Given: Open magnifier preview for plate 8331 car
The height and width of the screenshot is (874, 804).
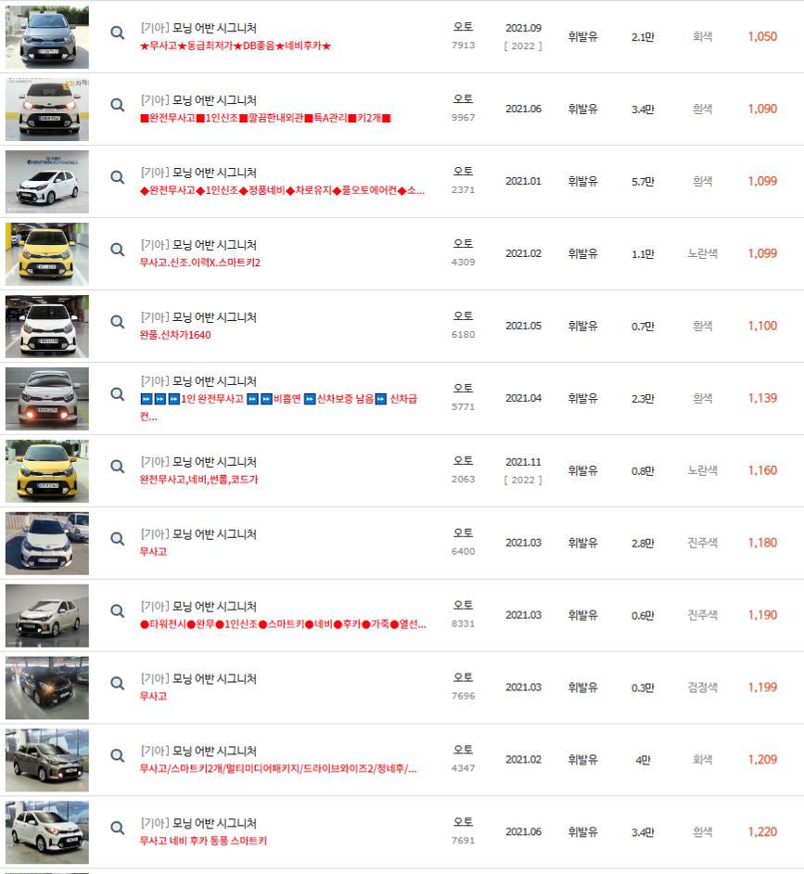Looking at the screenshot, I should click(x=117, y=611).
